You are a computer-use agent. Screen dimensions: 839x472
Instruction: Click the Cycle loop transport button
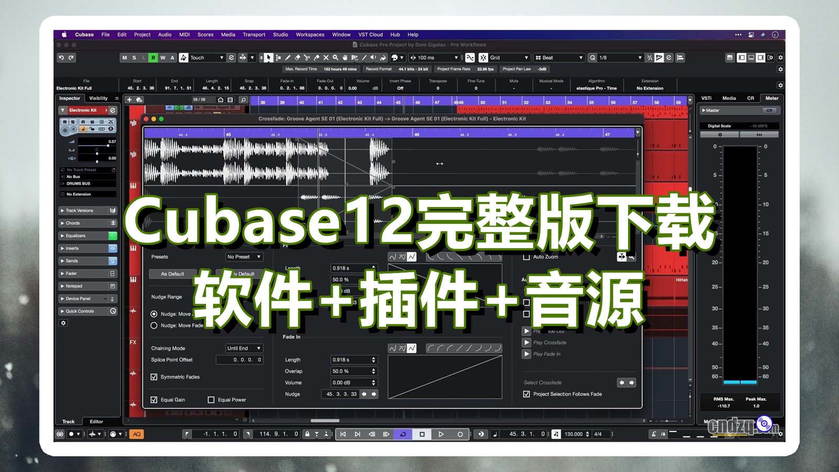(403, 434)
